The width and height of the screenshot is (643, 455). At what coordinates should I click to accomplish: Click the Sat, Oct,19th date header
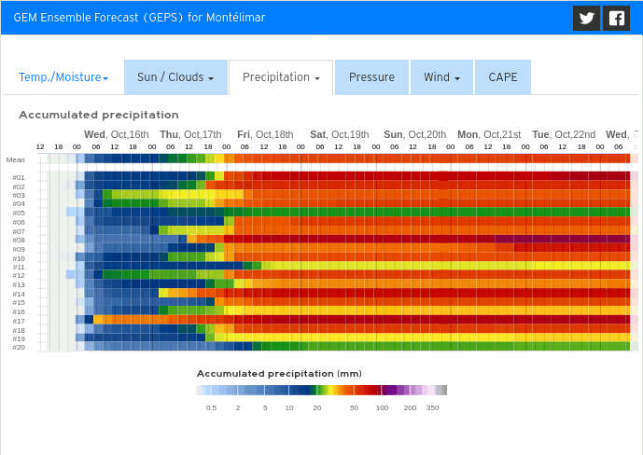(340, 135)
